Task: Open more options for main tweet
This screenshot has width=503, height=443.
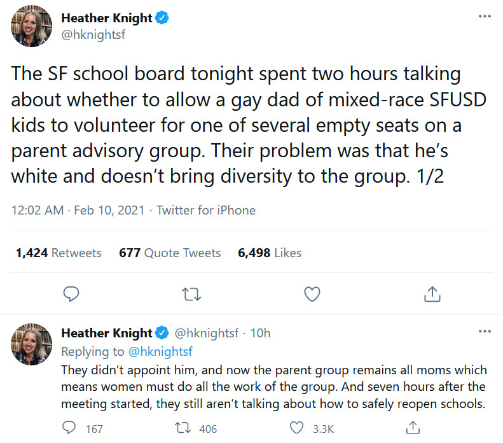Action: point(485,17)
